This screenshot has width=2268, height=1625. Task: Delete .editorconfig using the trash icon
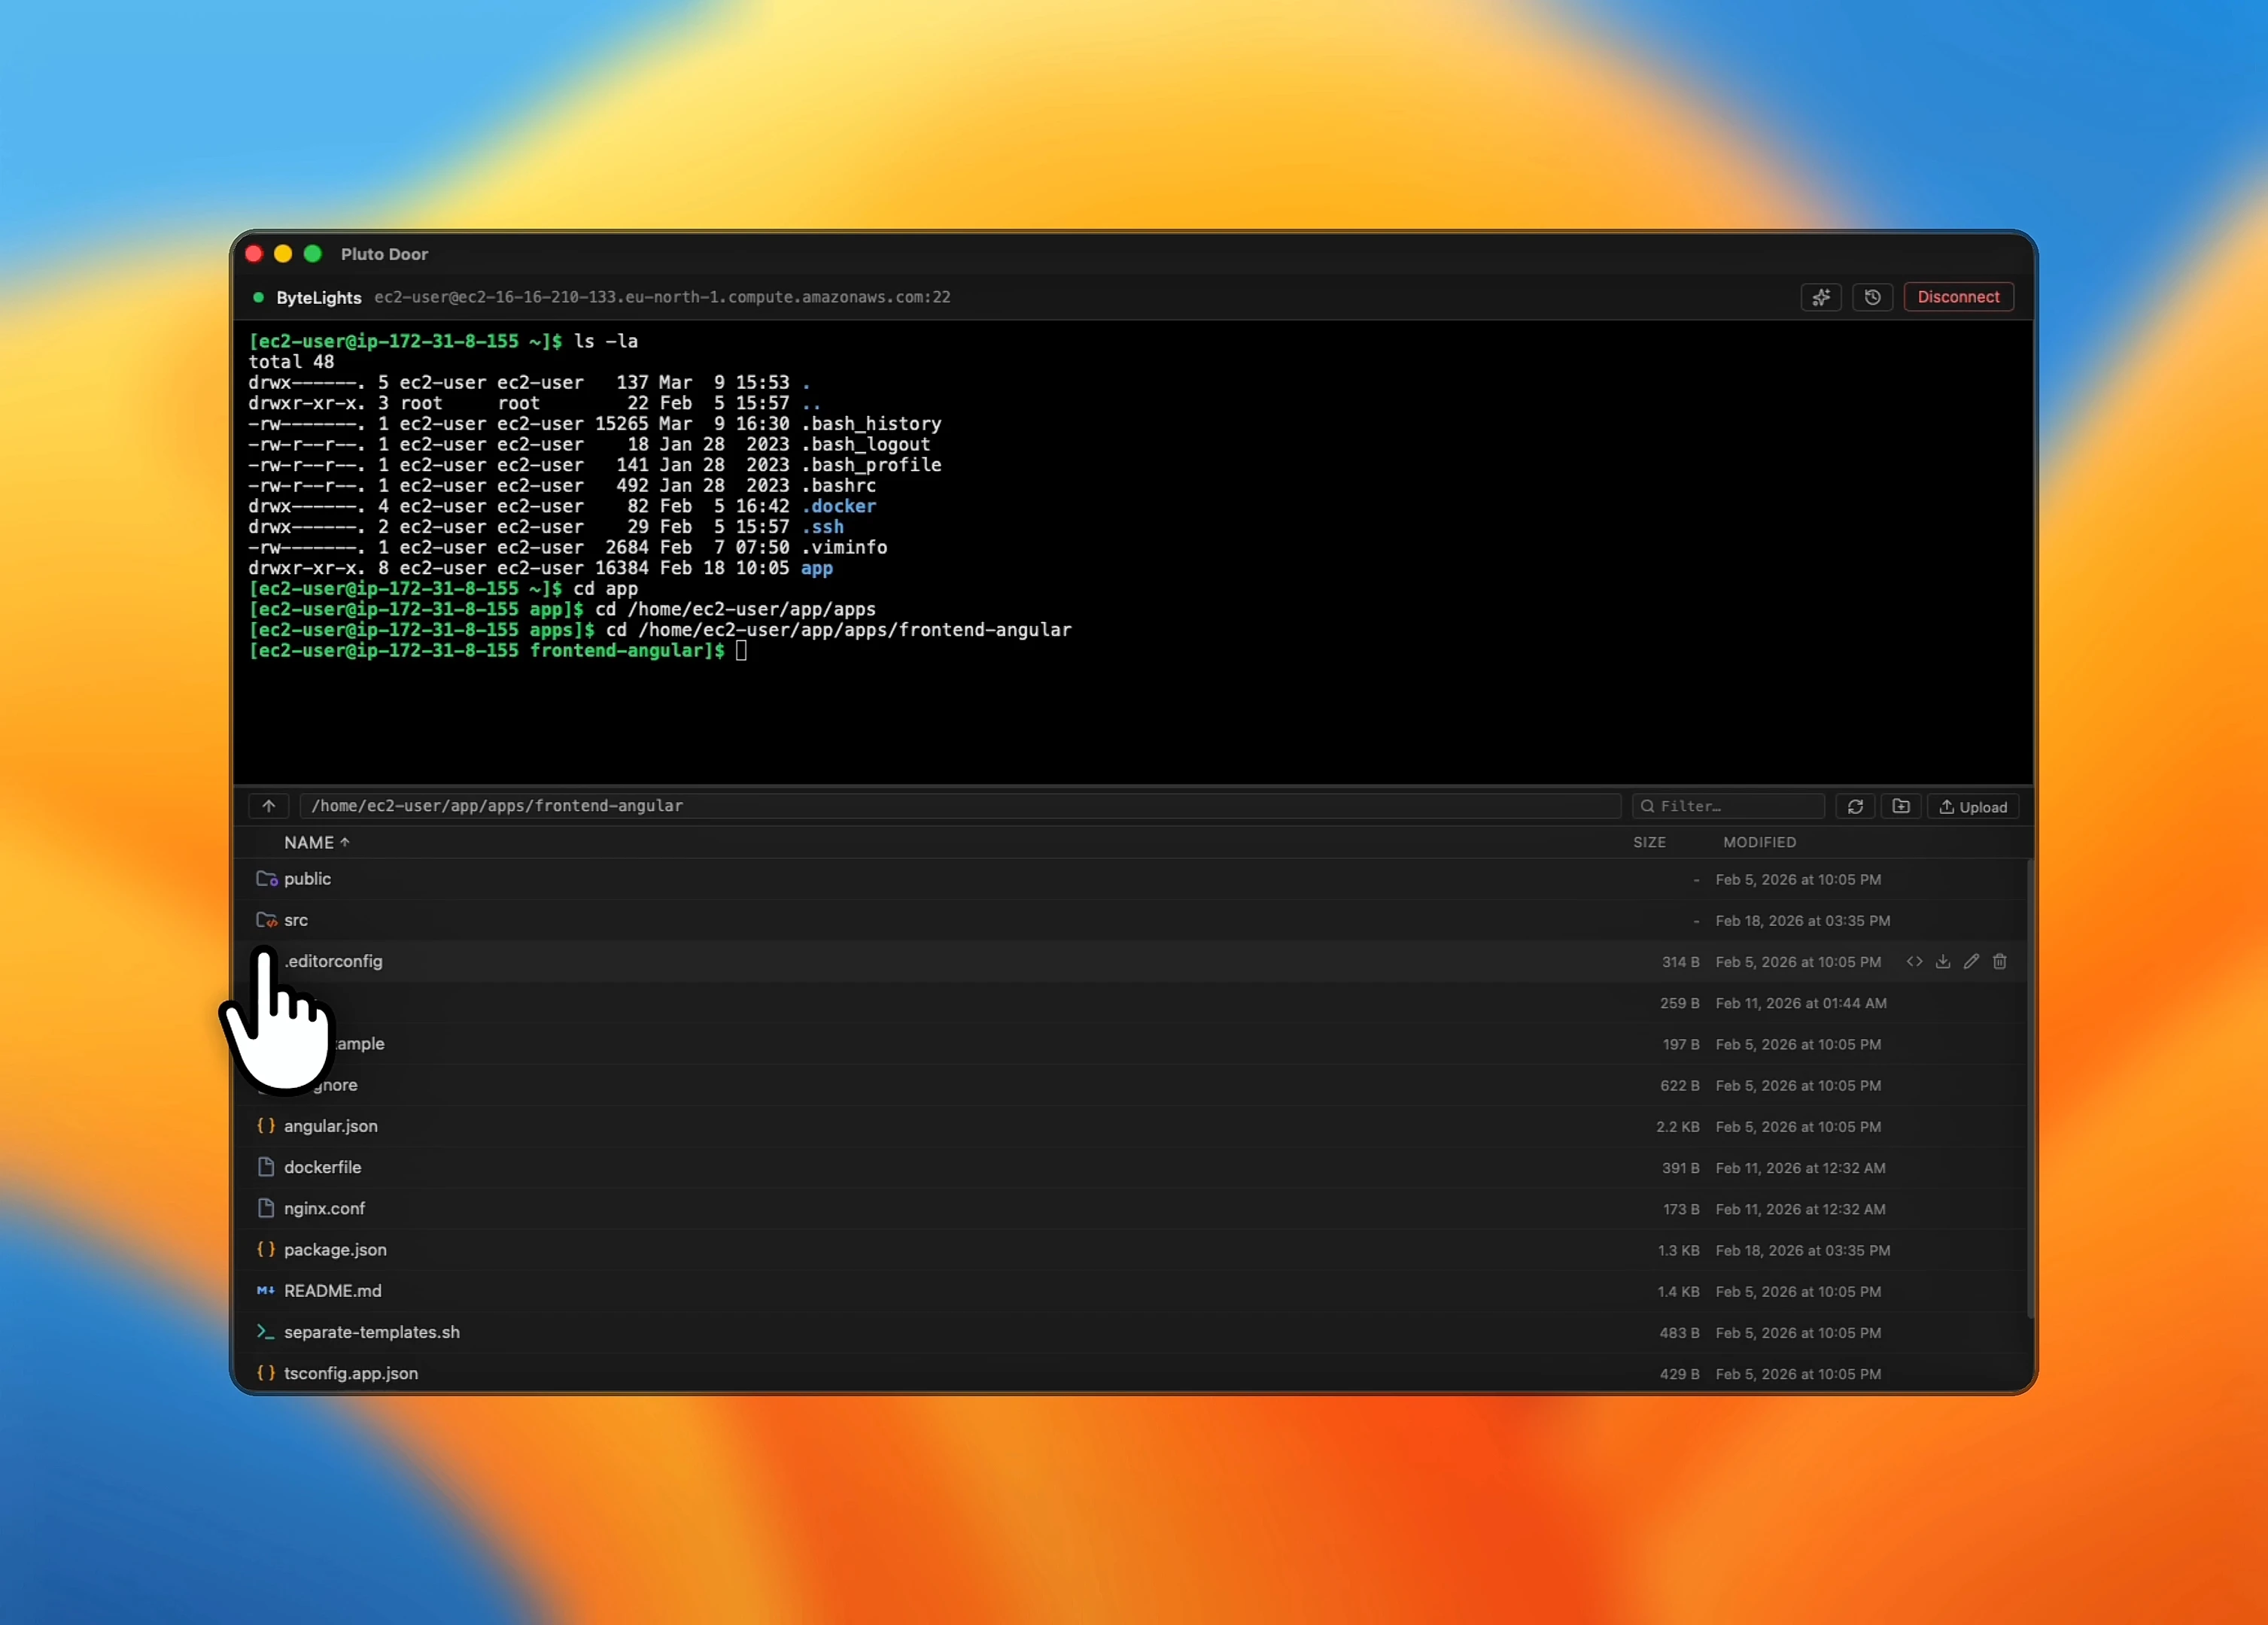tap(1999, 961)
